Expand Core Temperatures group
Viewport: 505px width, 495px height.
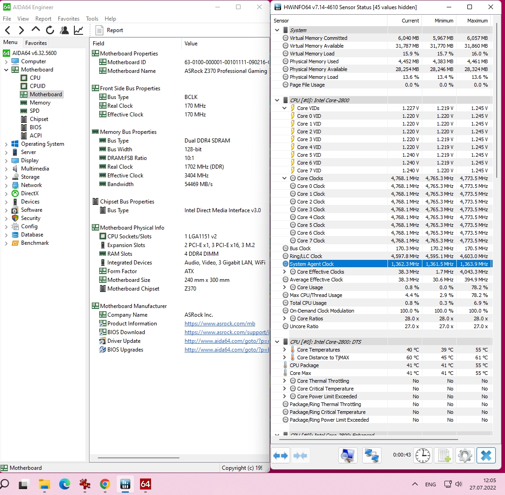[284, 350]
